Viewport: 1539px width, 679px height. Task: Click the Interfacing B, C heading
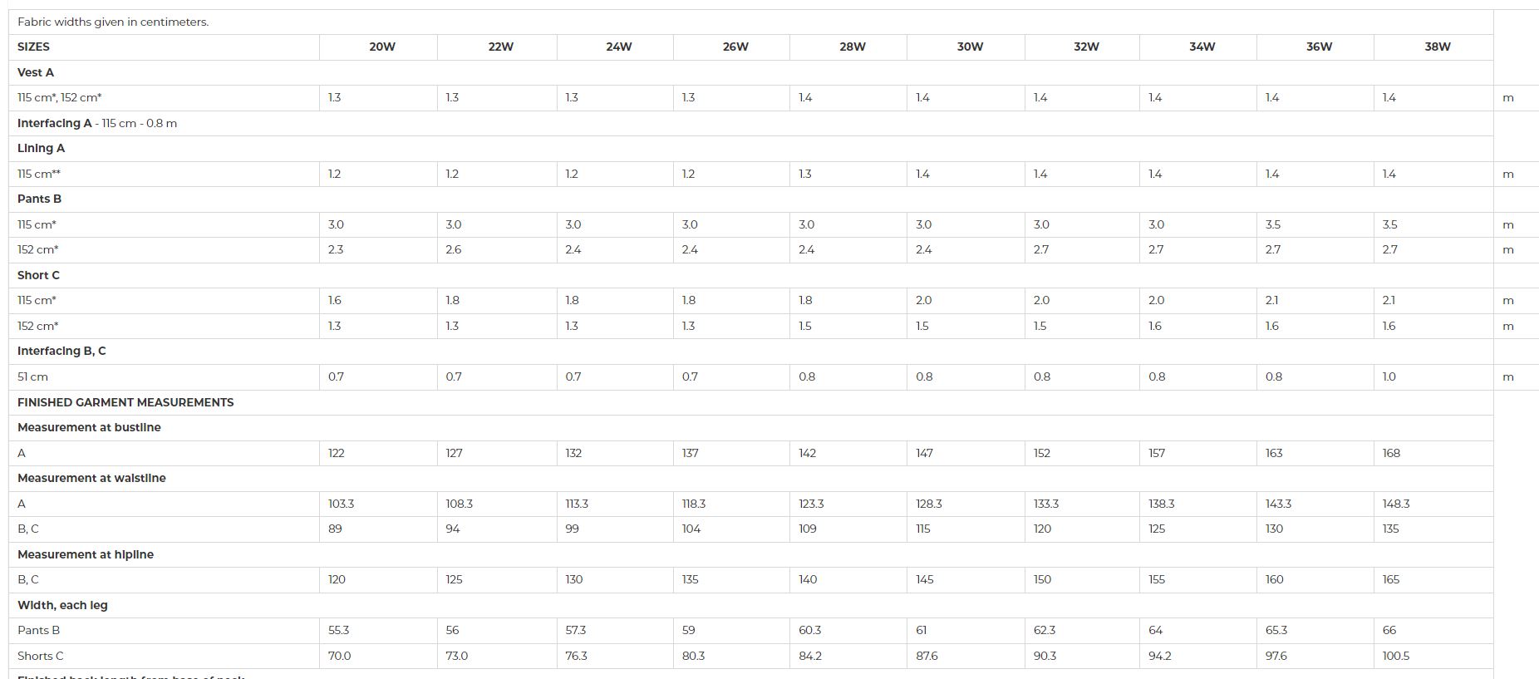coord(61,351)
